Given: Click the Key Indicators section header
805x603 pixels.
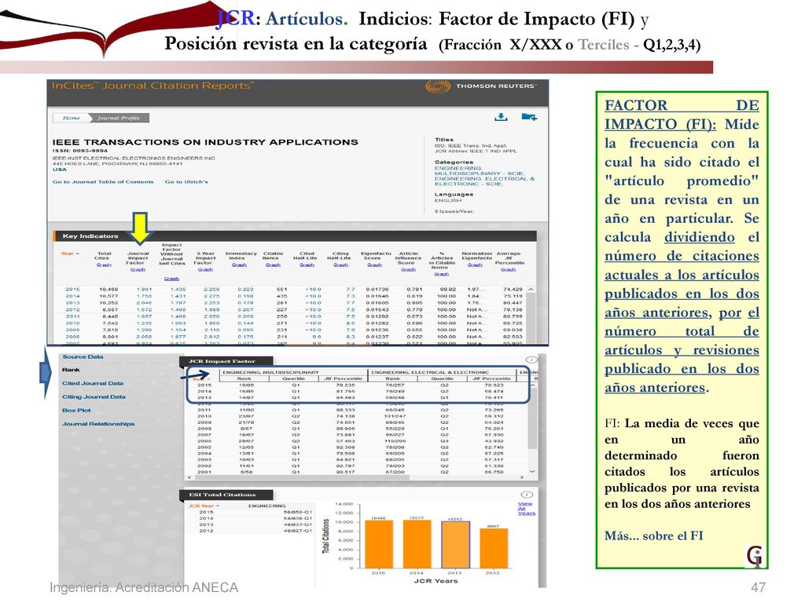Looking at the screenshot, I should coord(296,236).
